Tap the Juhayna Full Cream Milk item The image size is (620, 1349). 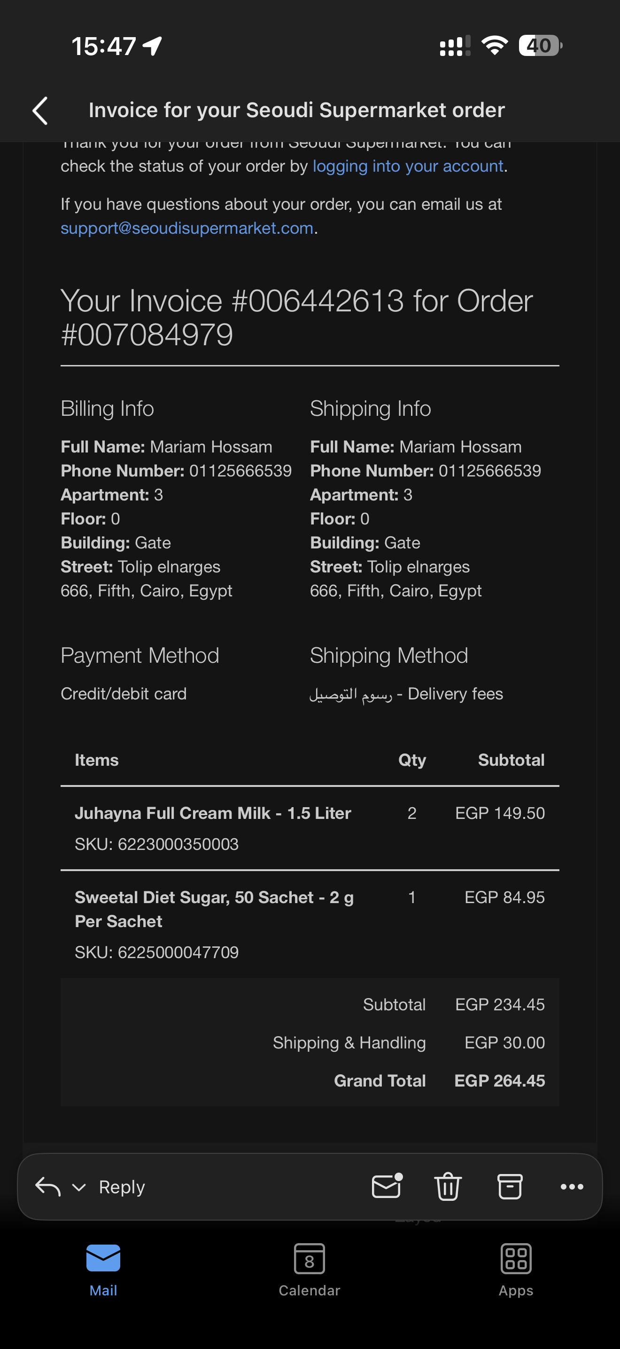click(213, 813)
